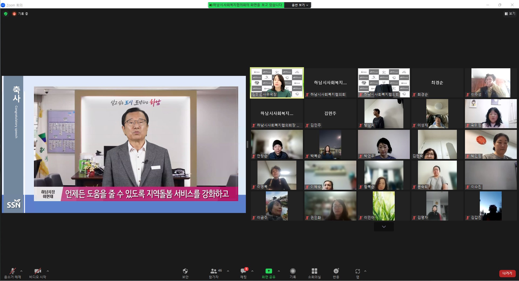519x281 pixels.
Task: Open the Apps (앱) icon
Action: click(x=357, y=271)
